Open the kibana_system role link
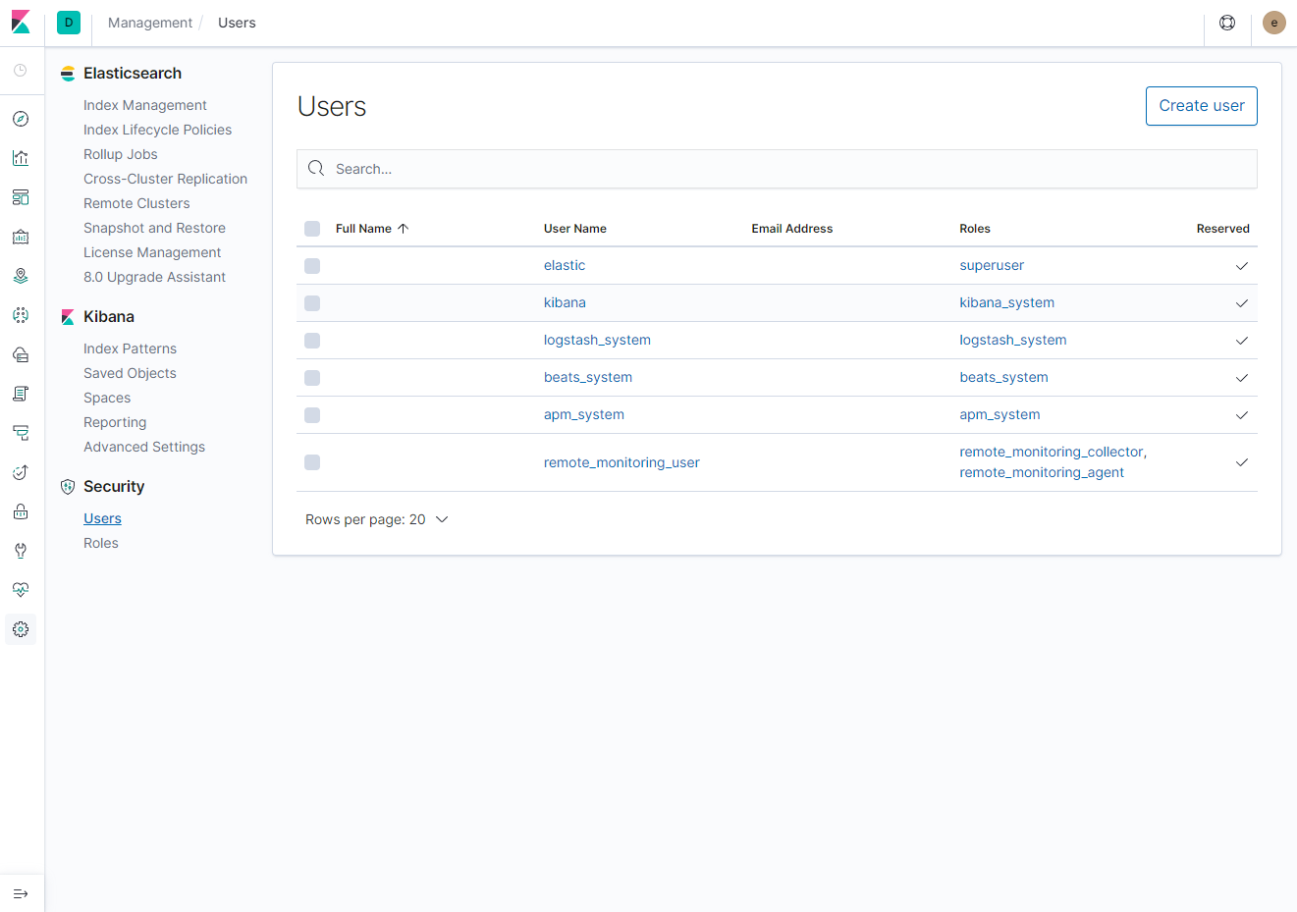This screenshot has height=912, width=1297. click(x=1007, y=303)
